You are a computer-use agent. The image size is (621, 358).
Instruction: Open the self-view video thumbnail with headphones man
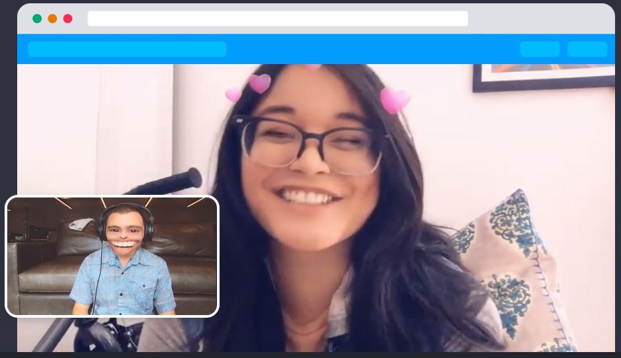[112, 256]
